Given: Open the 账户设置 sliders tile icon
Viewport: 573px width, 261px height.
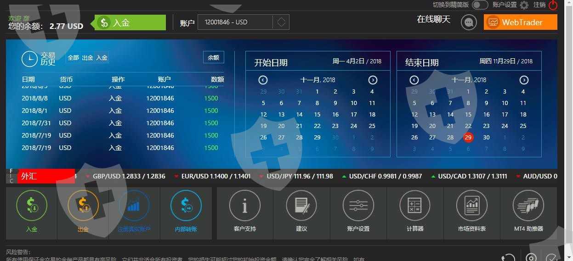Looking at the screenshot, I should [358, 205].
